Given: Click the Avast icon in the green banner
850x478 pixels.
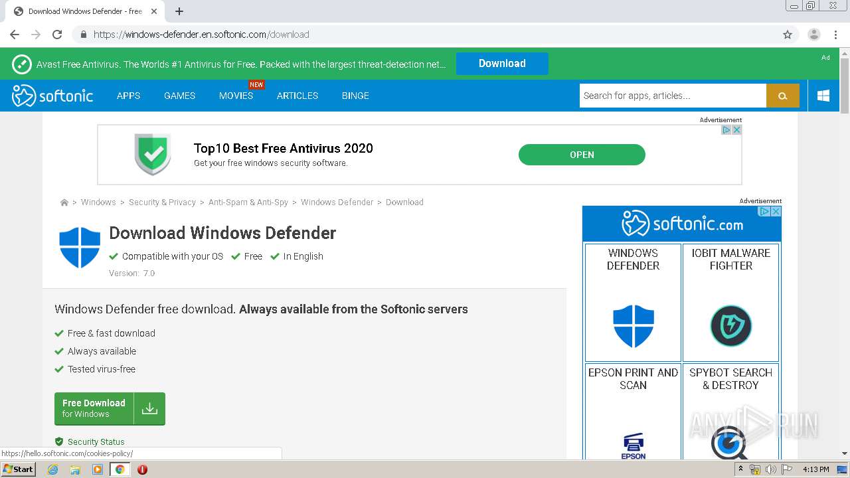Looking at the screenshot, I should pyautogui.click(x=22, y=64).
